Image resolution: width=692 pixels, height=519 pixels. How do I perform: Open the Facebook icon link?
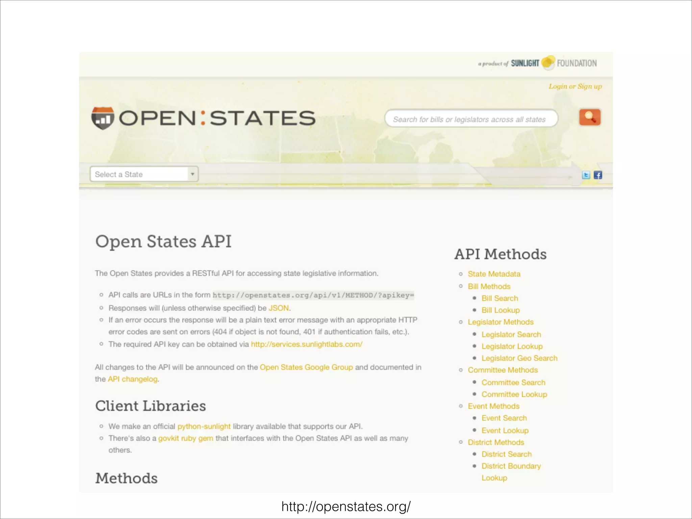click(598, 175)
